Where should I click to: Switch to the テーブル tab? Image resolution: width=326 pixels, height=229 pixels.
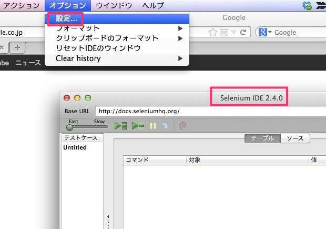point(262,138)
